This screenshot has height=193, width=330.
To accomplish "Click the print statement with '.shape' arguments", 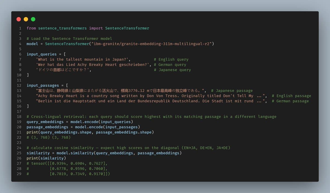I will pyautogui.click(x=90, y=132).
